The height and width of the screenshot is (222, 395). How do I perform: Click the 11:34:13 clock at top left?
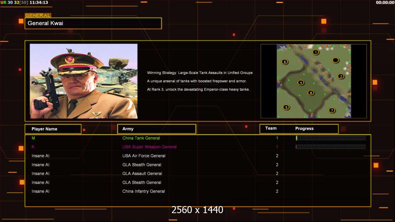[x=39, y=2]
